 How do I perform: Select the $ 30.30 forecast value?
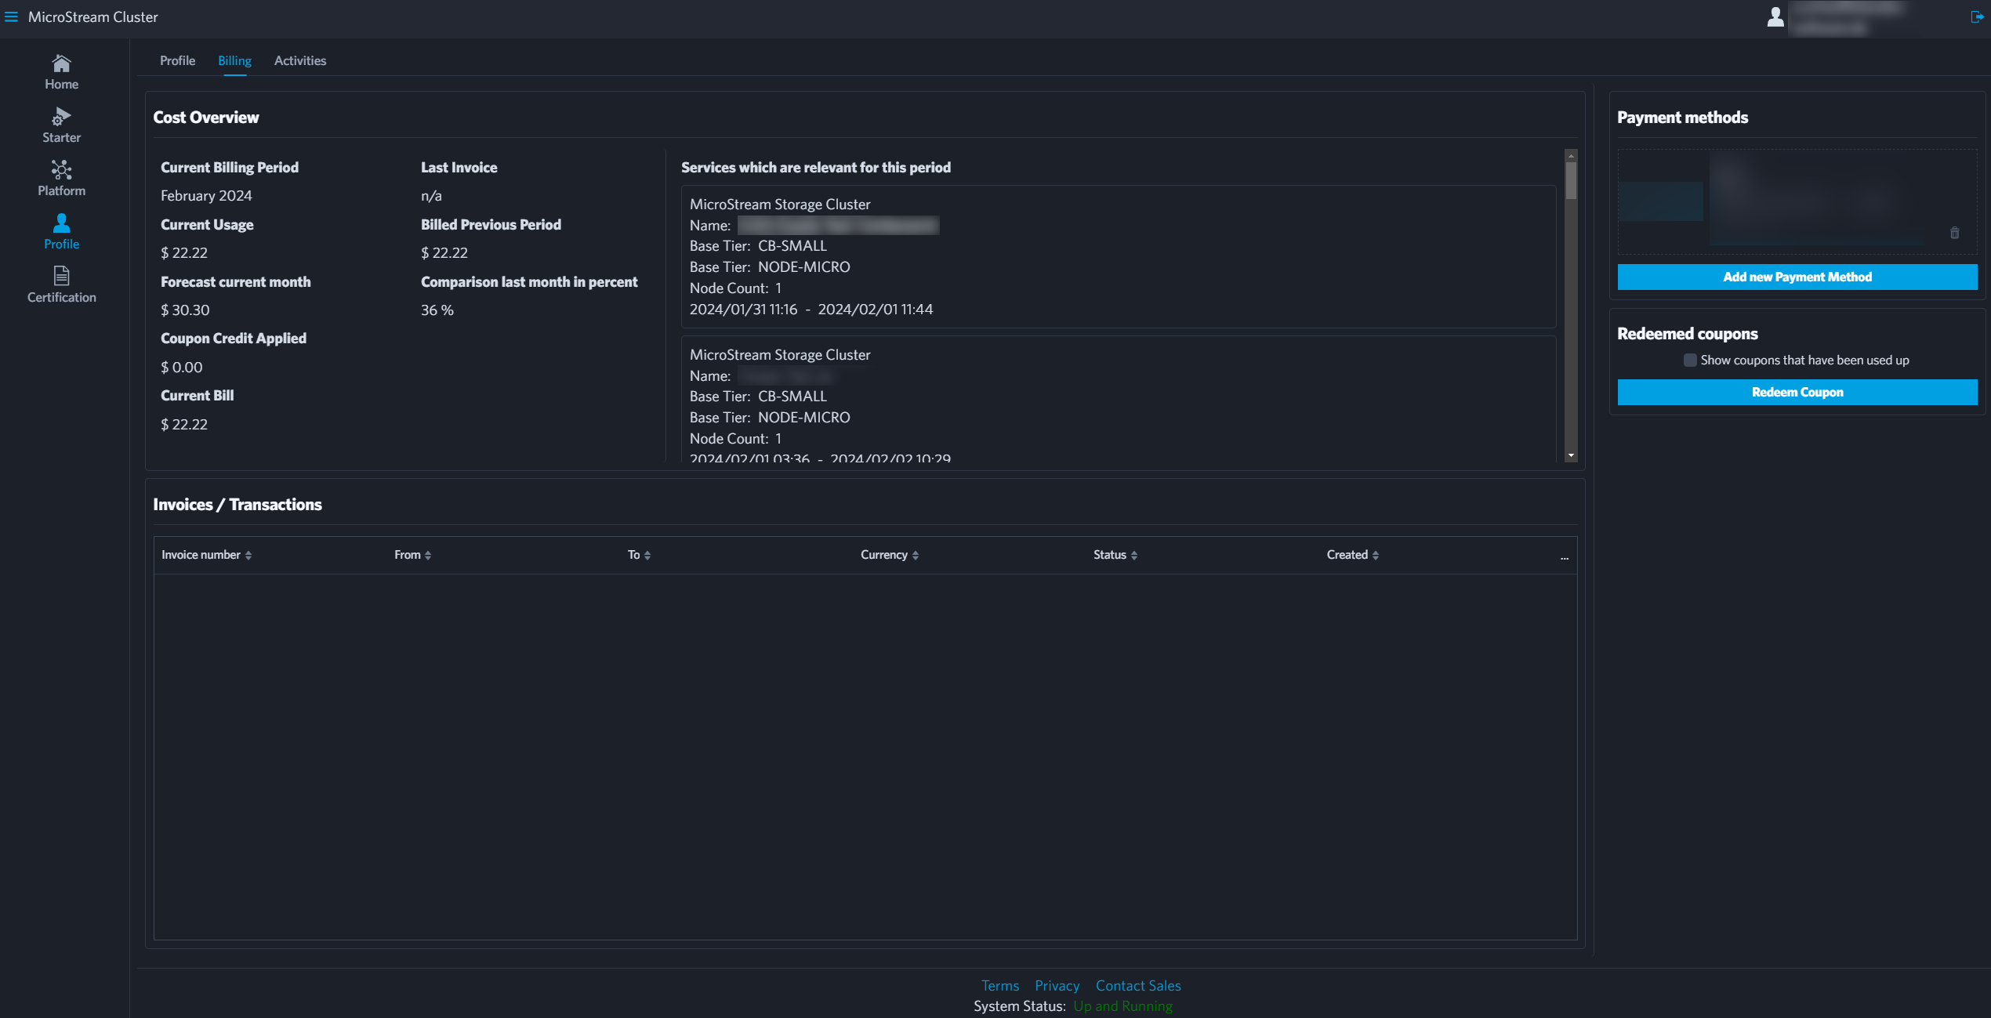[x=185, y=310]
